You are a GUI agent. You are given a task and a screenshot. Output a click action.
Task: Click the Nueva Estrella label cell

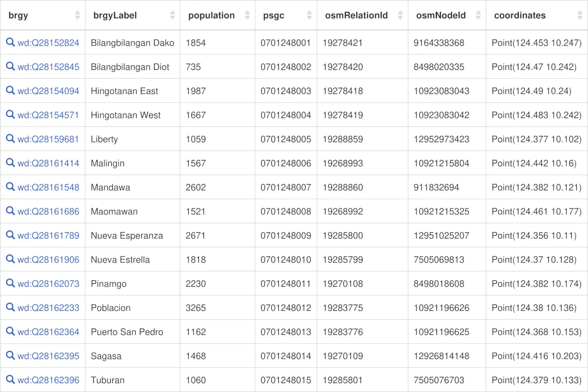pos(133,259)
